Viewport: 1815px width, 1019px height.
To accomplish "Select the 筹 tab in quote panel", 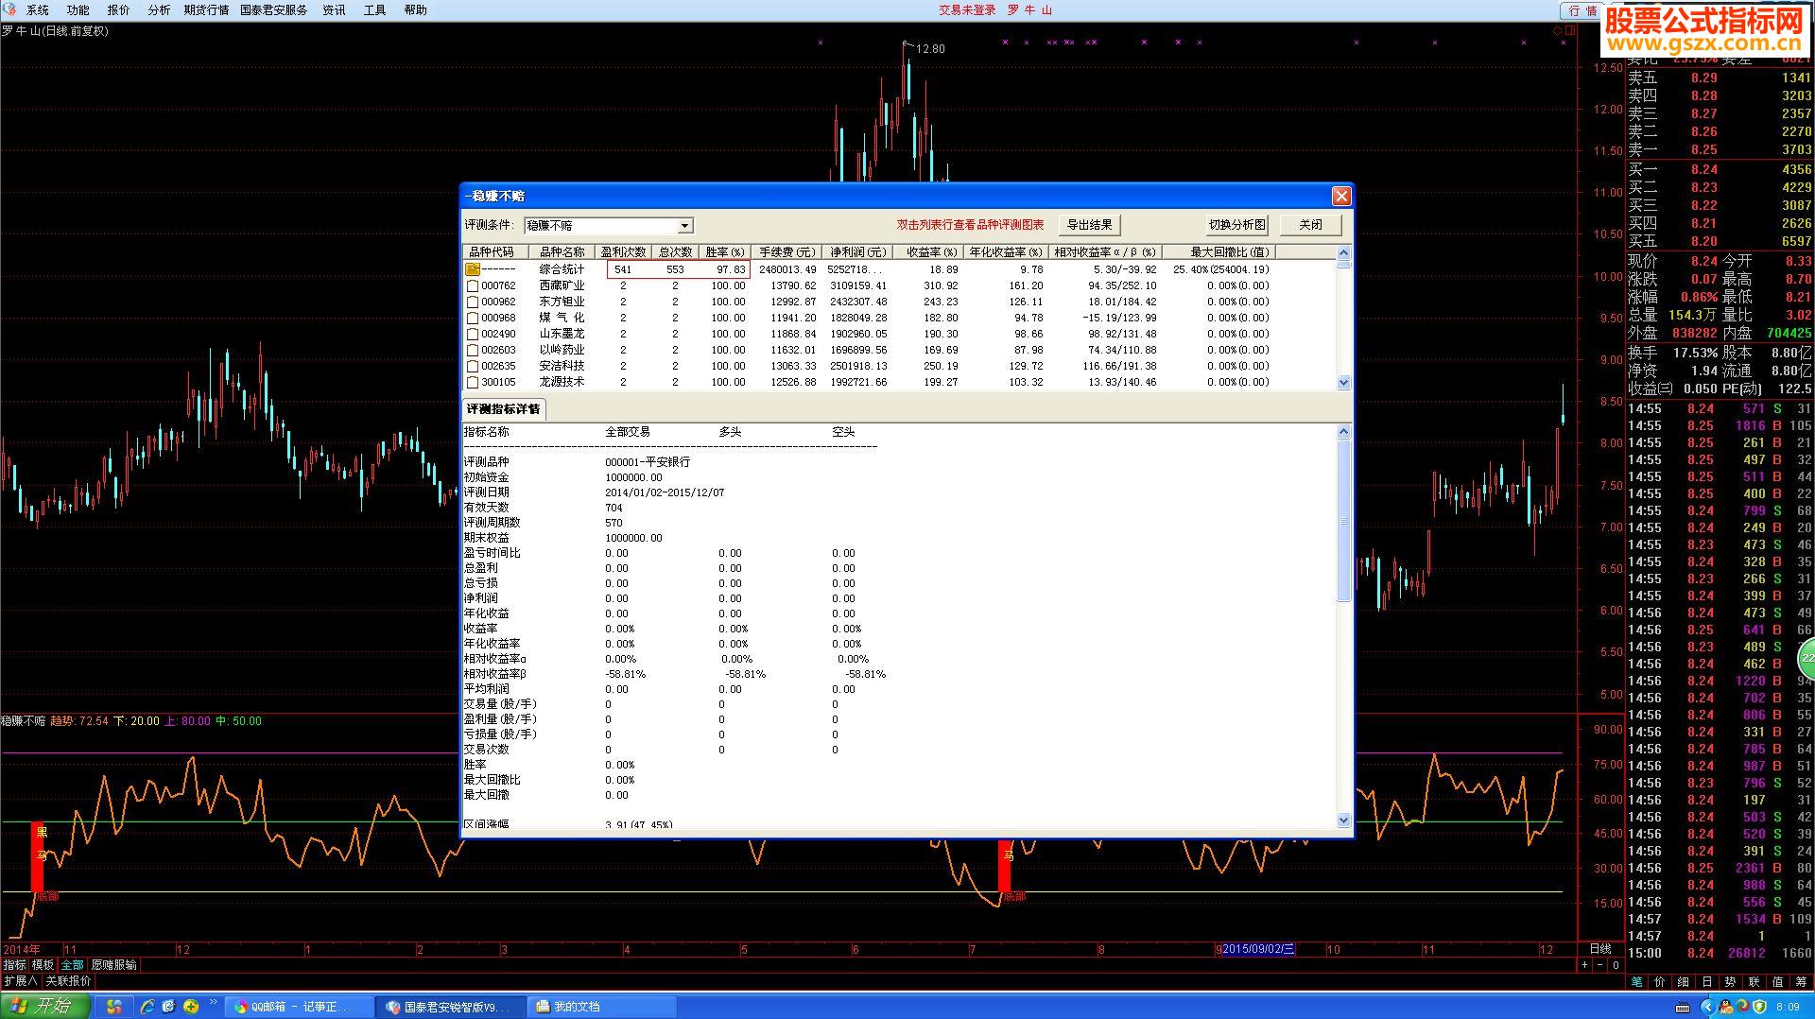I will [x=1801, y=982].
